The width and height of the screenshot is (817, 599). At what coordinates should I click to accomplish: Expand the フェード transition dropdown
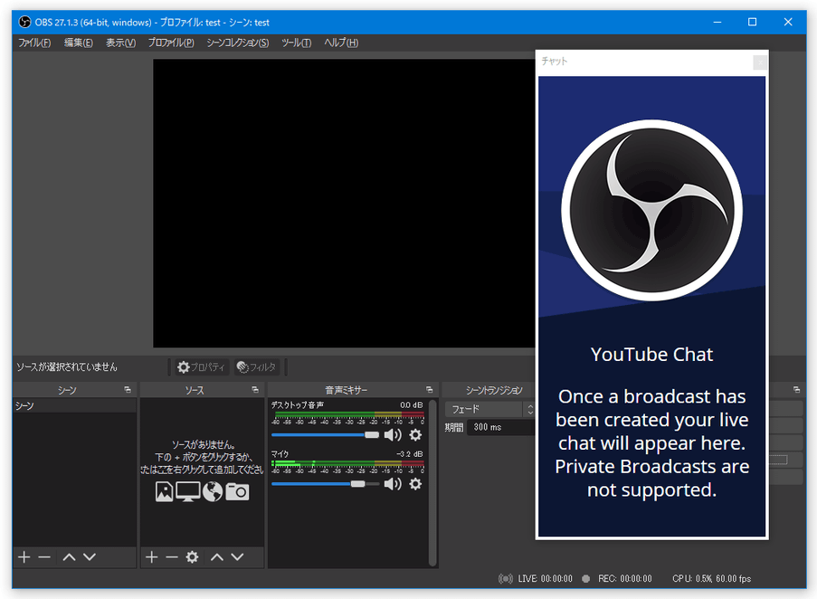tap(489, 409)
